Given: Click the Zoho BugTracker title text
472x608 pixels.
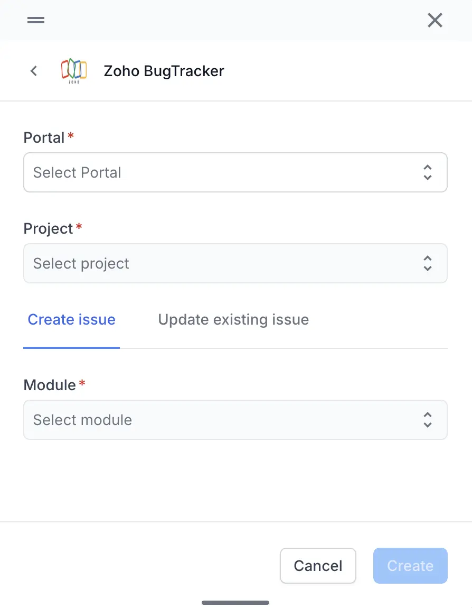Looking at the screenshot, I should coord(164,71).
